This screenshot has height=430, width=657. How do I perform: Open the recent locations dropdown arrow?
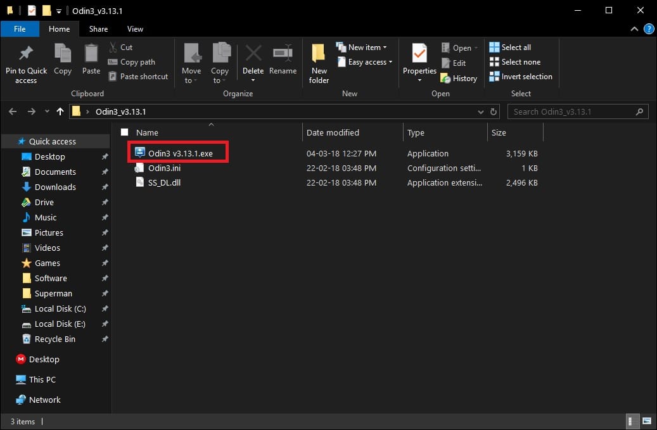[x=47, y=111]
